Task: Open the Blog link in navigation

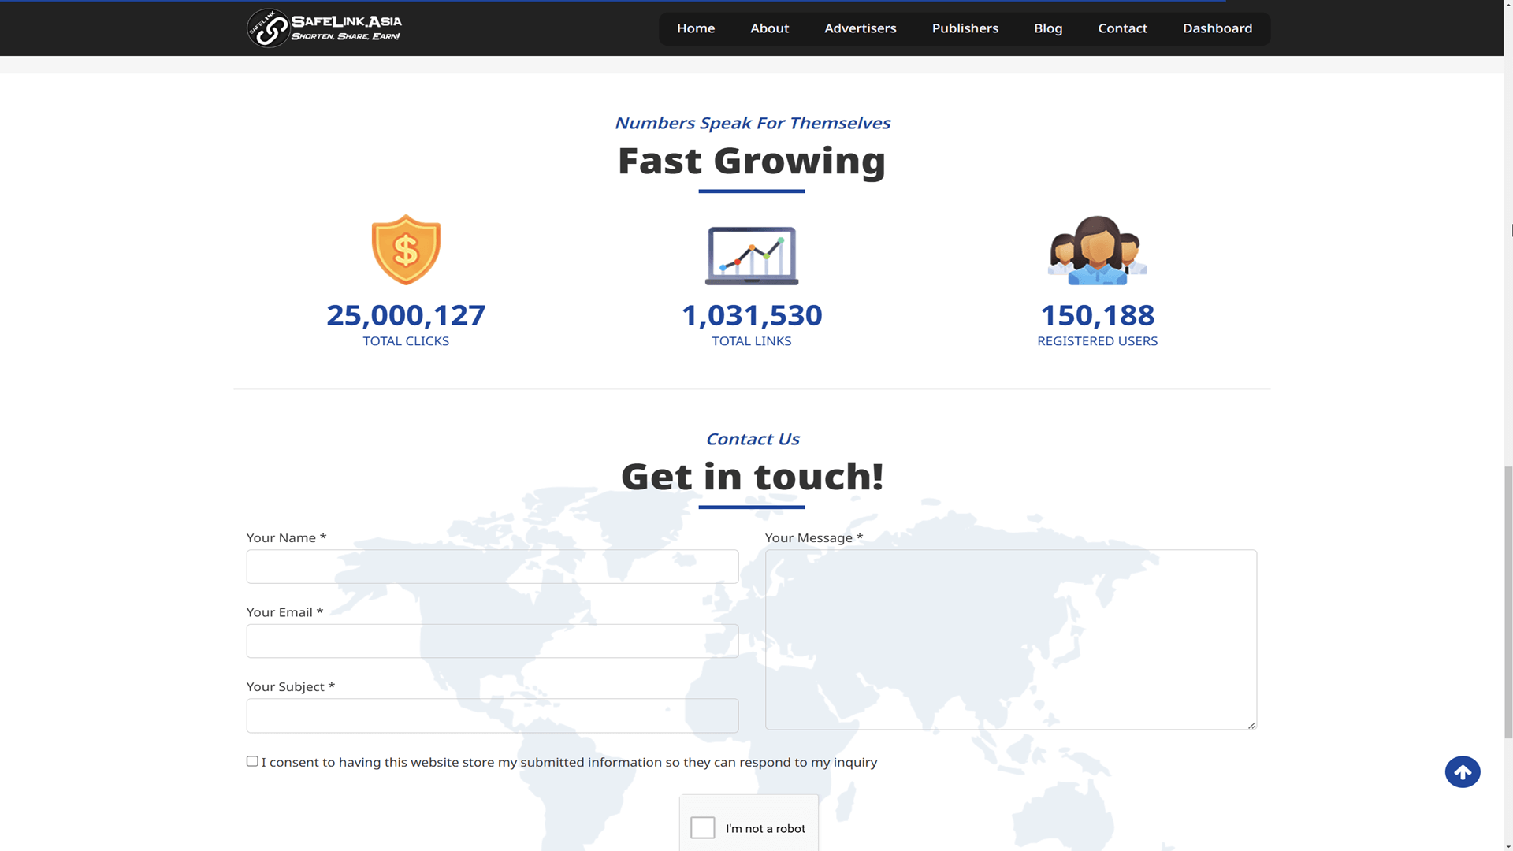Action: coord(1048,28)
